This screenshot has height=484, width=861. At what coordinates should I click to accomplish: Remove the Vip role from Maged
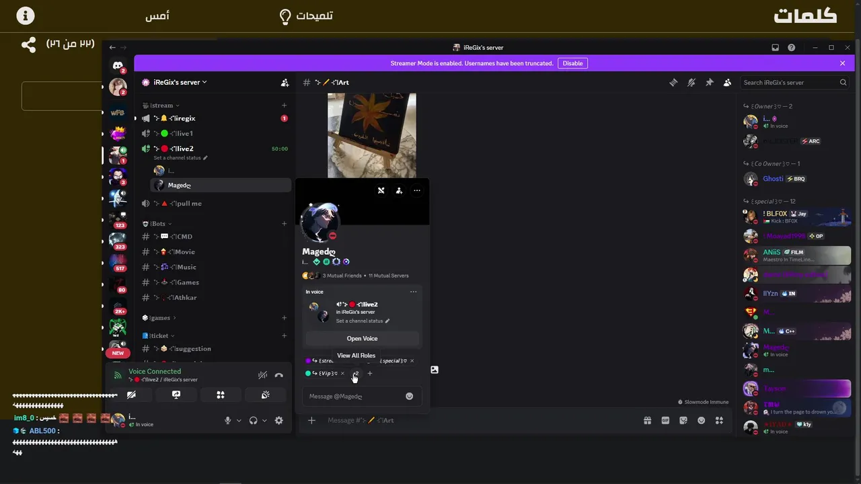(342, 373)
